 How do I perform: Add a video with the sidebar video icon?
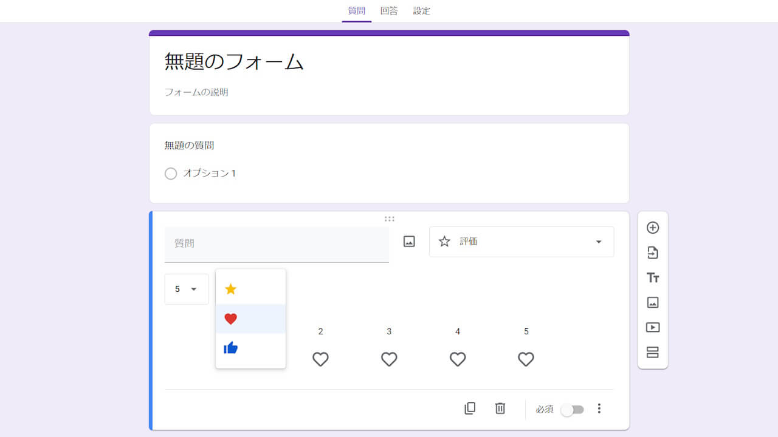[x=652, y=327]
